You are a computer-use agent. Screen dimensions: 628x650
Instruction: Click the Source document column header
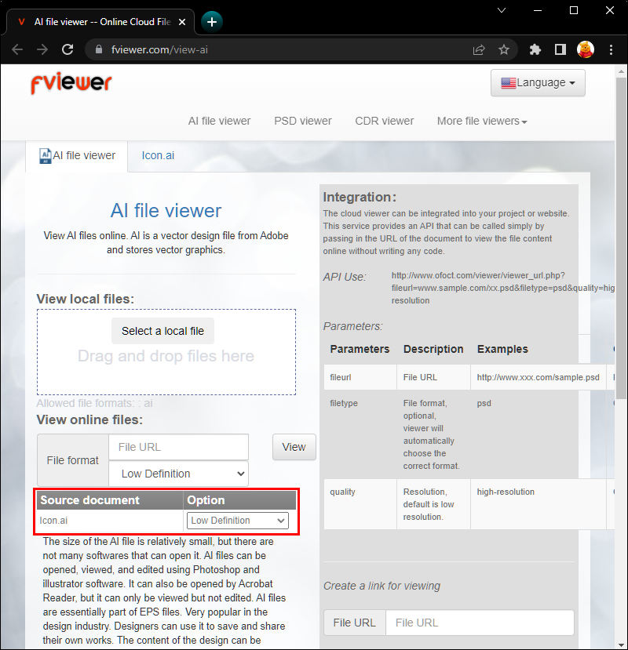pos(110,500)
